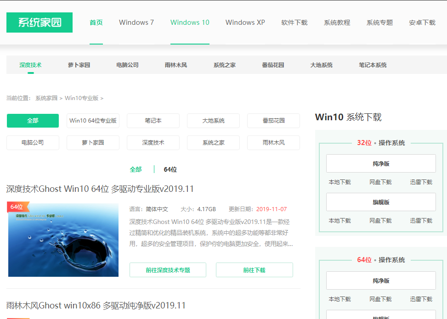The height and width of the screenshot is (319, 447).
Task: Click the 前往深度技术专题 button
Action: (x=167, y=269)
